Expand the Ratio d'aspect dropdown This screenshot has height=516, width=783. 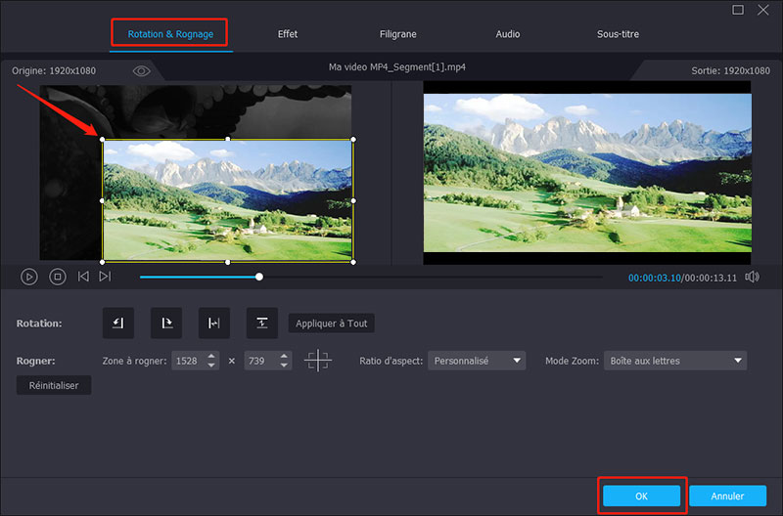pyautogui.click(x=477, y=361)
